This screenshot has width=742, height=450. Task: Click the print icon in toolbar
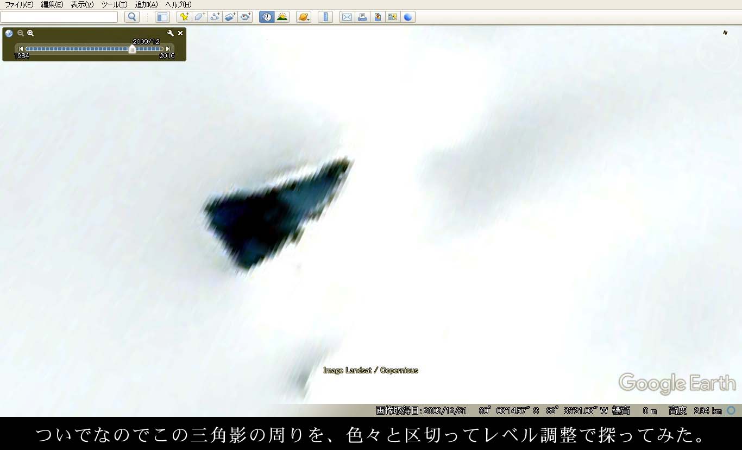pyautogui.click(x=362, y=17)
